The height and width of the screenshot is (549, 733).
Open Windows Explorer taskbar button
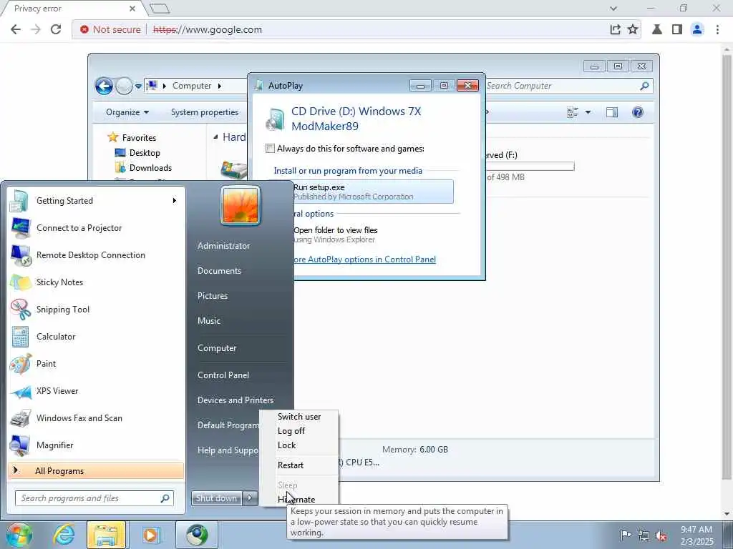pyautogui.click(x=106, y=535)
